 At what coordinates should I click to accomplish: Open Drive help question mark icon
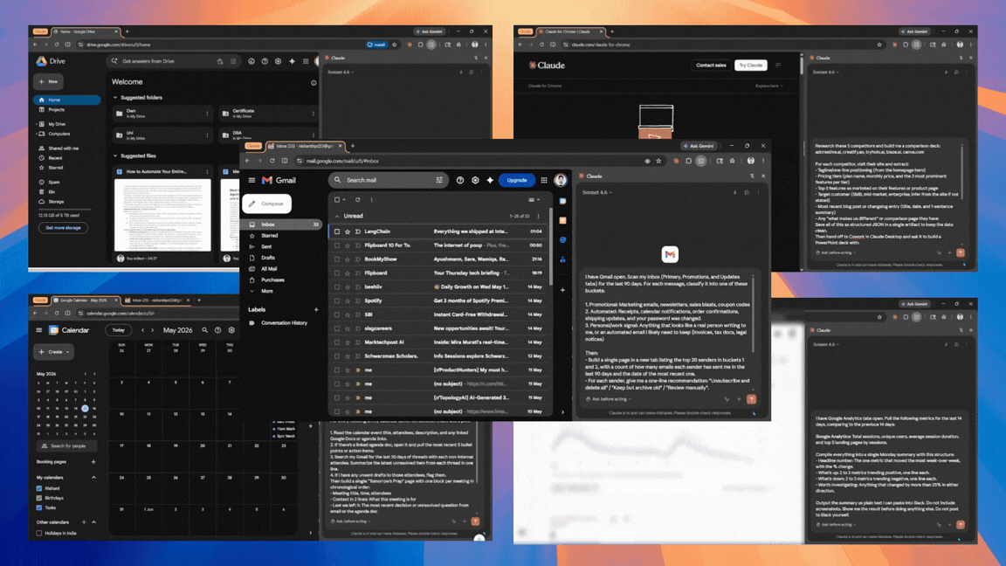pos(265,62)
